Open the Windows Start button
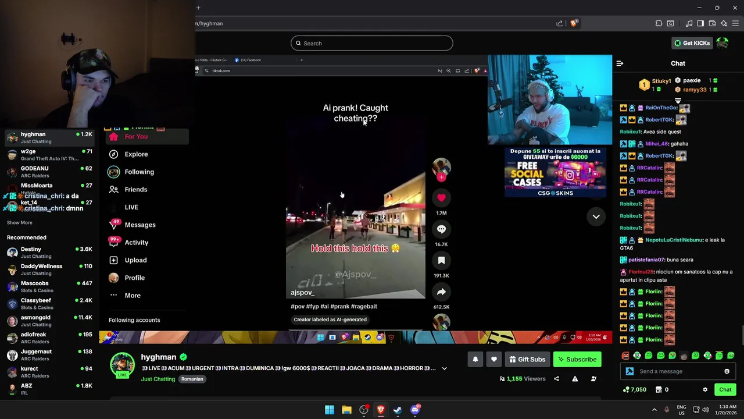The height and width of the screenshot is (419, 744). tap(330, 410)
